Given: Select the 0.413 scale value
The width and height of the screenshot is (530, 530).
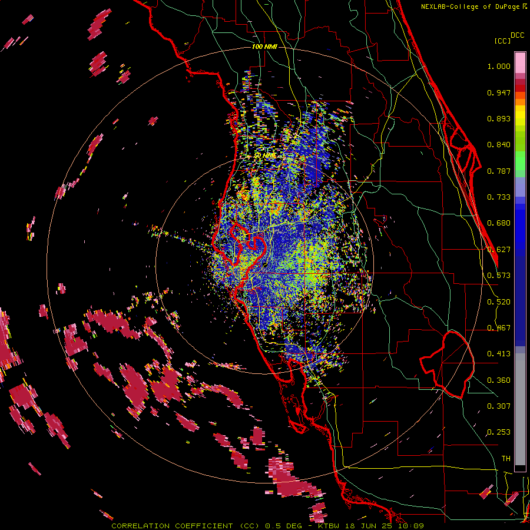Looking at the screenshot, I should click(499, 354).
